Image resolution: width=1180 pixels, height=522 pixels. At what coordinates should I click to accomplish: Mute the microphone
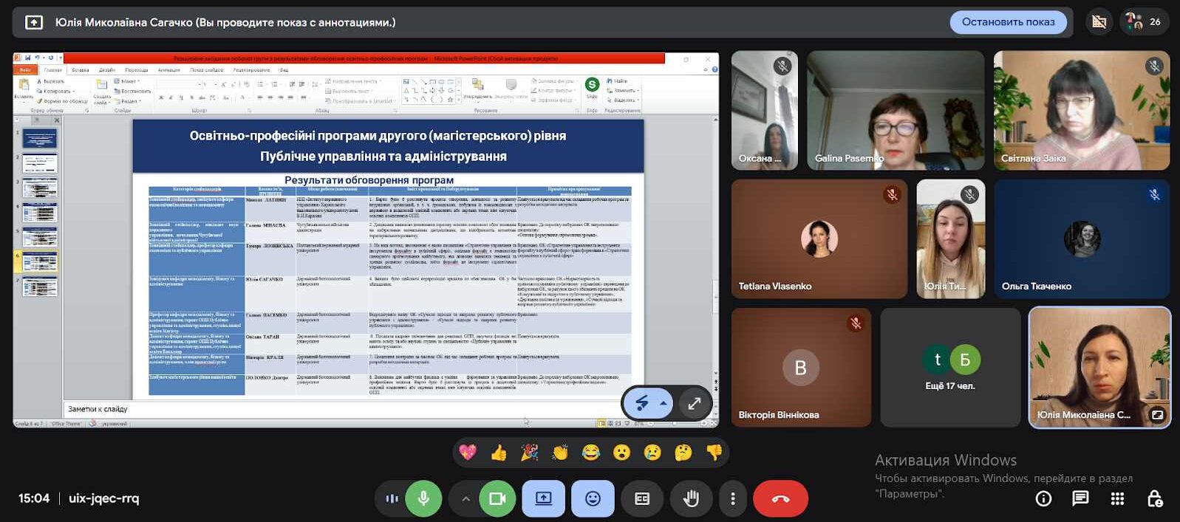coord(423,499)
